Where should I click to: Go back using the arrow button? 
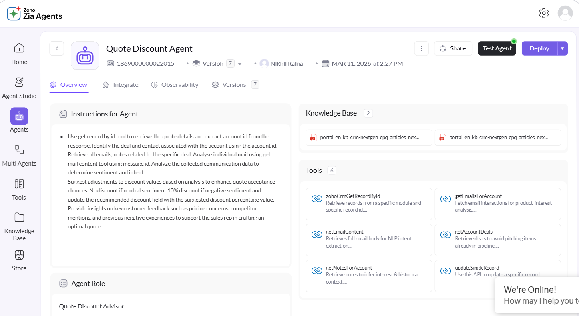pyautogui.click(x=57, y=48)
